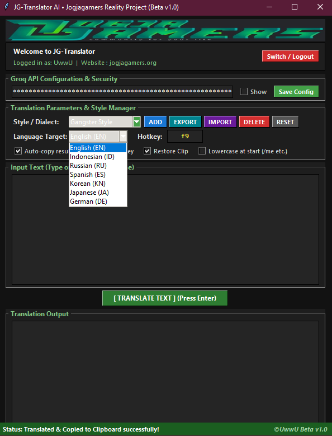Pick German (DE) as target language
Image resolution: width=332 pixels, height=436 pixels.
click(x=98, y=201)
